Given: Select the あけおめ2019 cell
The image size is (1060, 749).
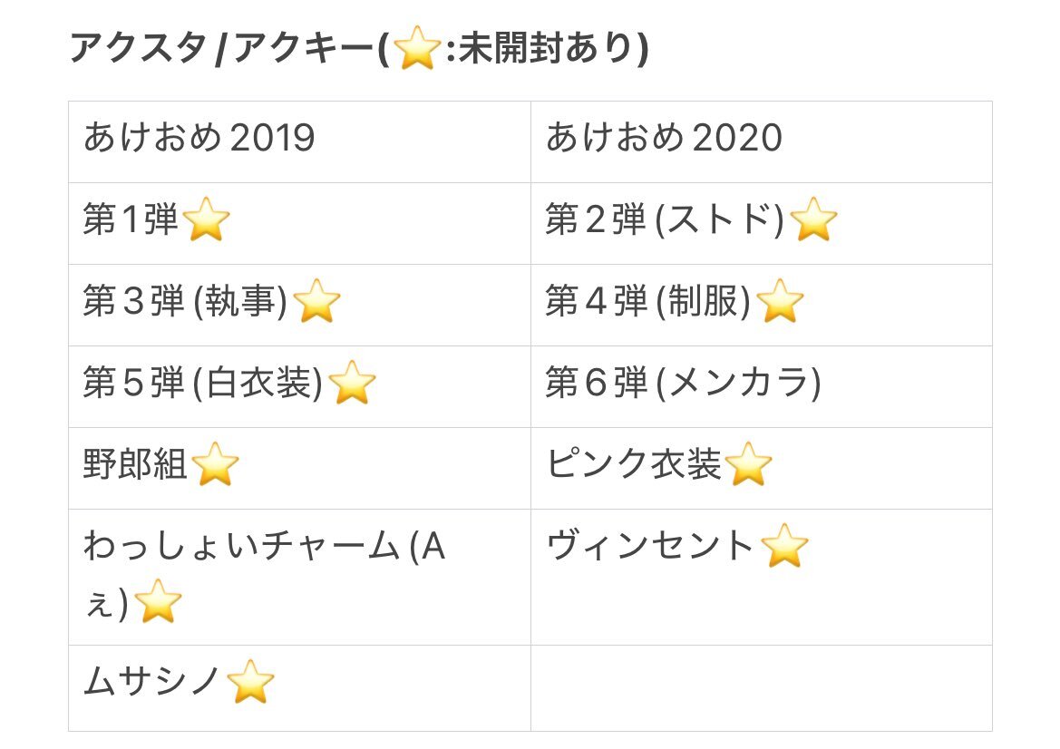Looking at the screenshot, I should click(299, 142).
